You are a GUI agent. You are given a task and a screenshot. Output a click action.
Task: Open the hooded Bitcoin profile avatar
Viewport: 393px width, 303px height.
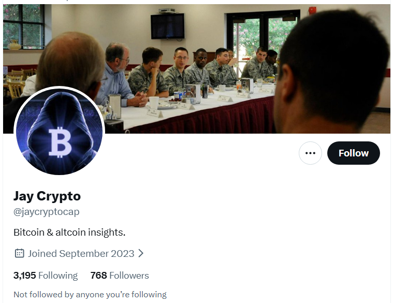tap(59, 131)
